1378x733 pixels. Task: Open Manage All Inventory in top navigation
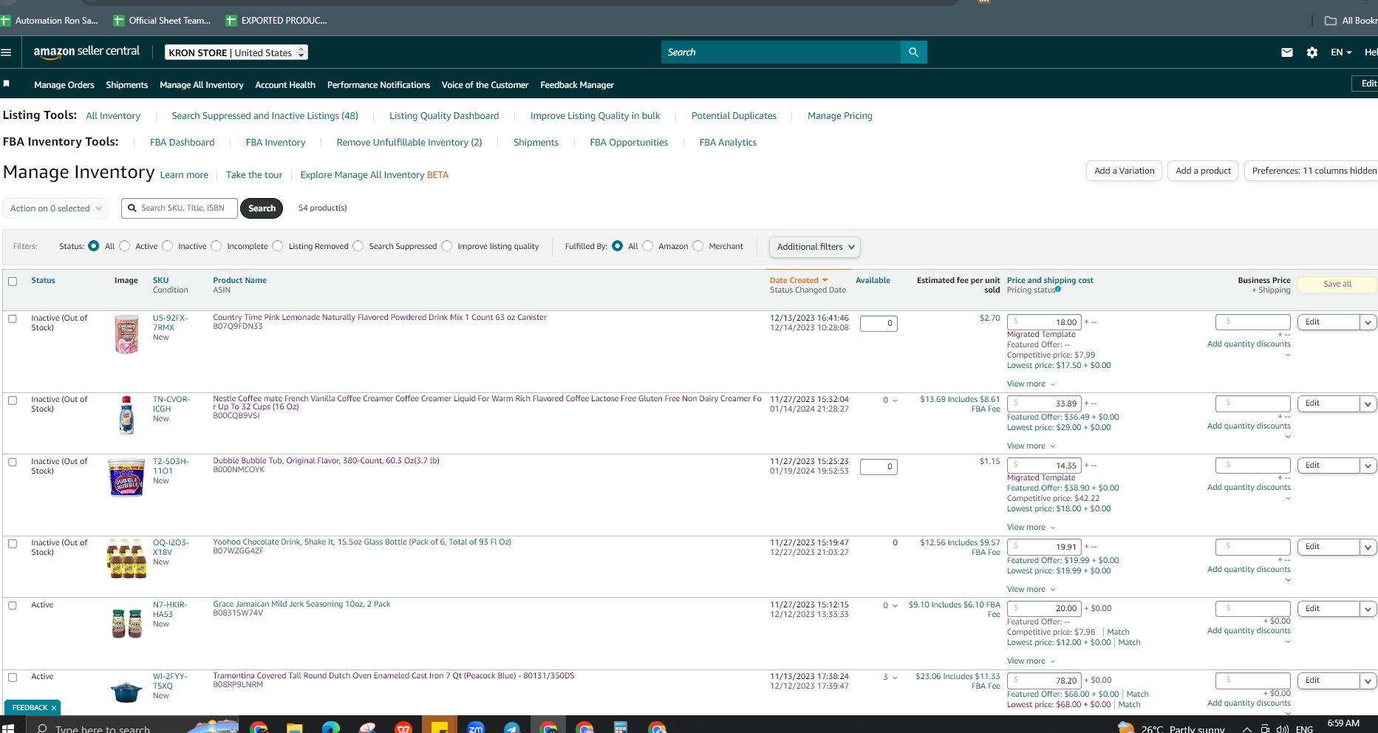(x=202, y=85)
